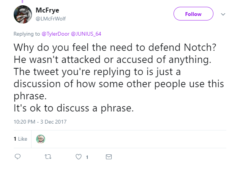Click the line "It's ok to discuss a phrase."
Screen dimensions: 240x171
pos(74,108)
